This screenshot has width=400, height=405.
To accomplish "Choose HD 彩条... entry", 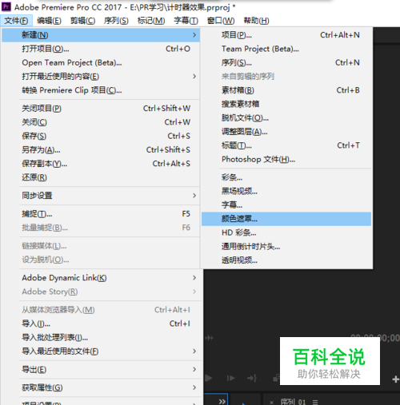I will click(x=286, y=232).
